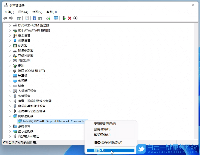Open the properties sheet toolbar icon
Image resolution: width=200 pixels, height=155 pixels.
(x=26, y=18)
